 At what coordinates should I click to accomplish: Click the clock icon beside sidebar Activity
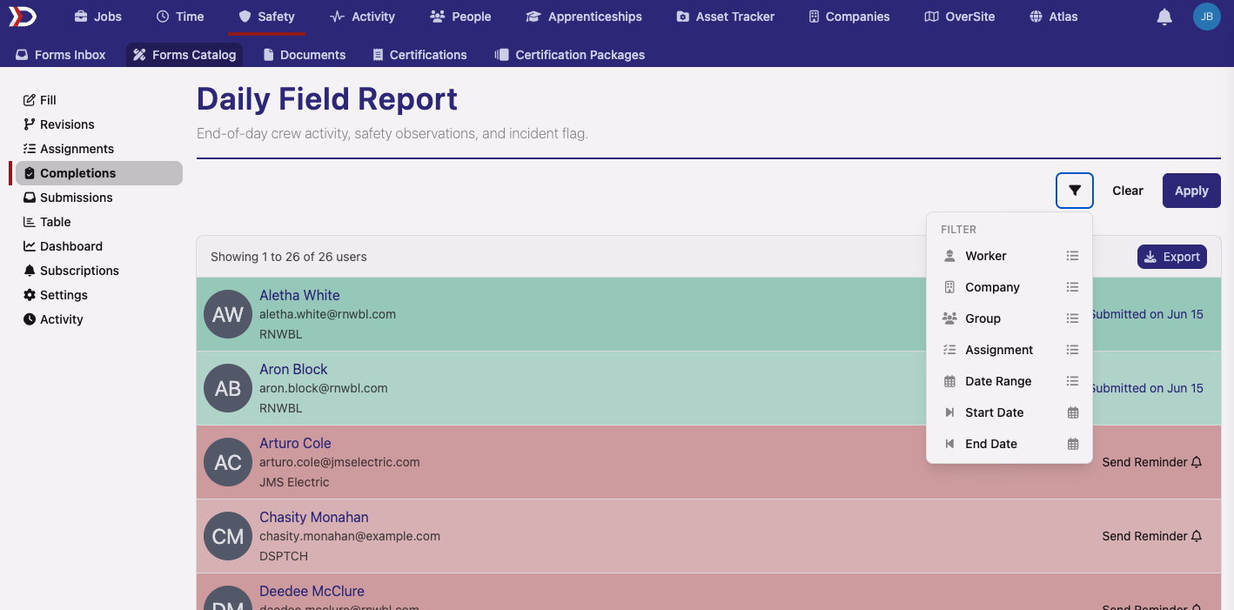[30, 319]
